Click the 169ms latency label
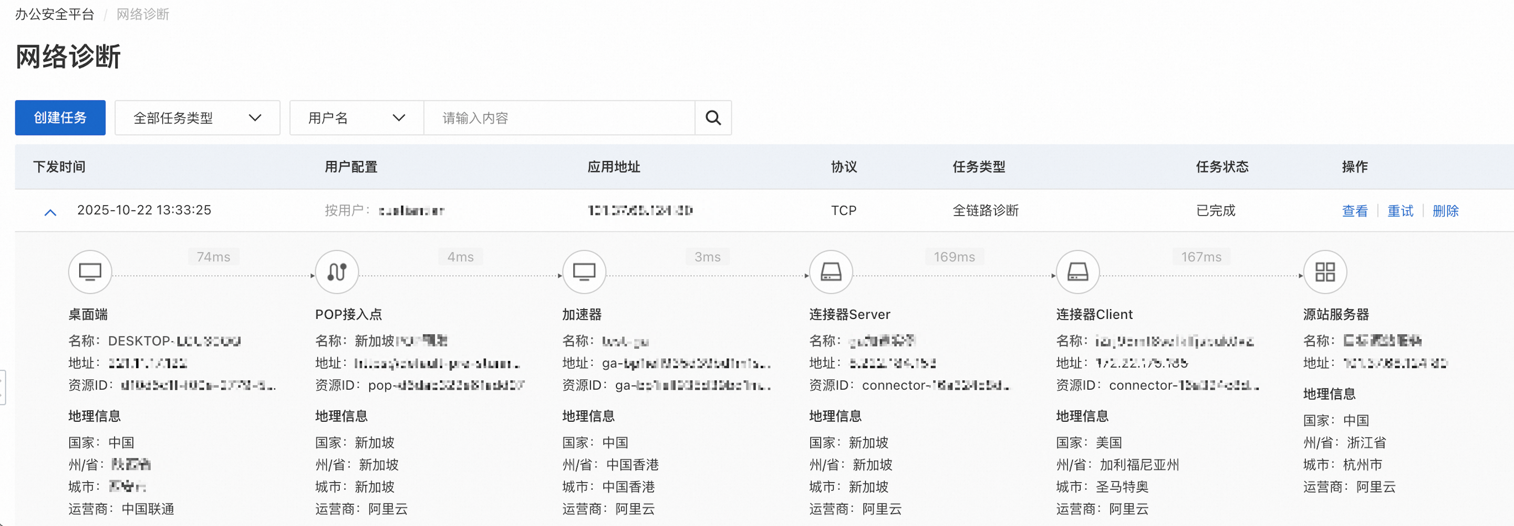 click(954, 257)
